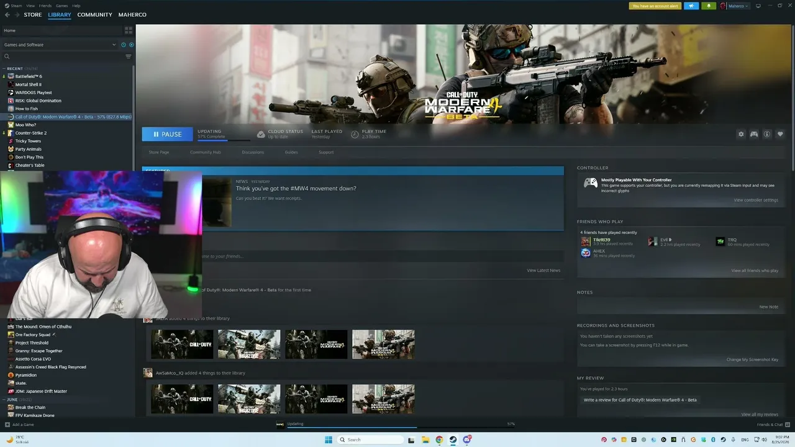Open game settings gear icon

pos(741,134)
